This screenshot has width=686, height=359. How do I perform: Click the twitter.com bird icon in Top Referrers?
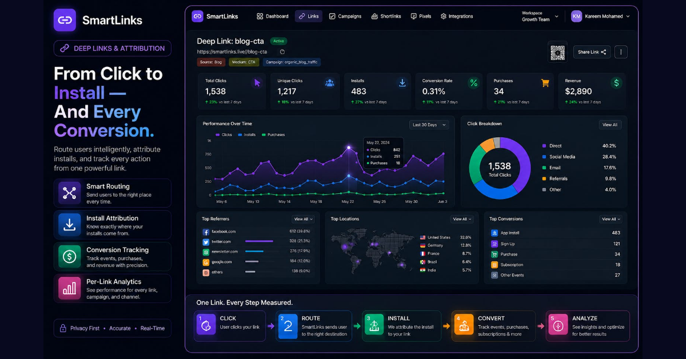click(x=206, y=242)
